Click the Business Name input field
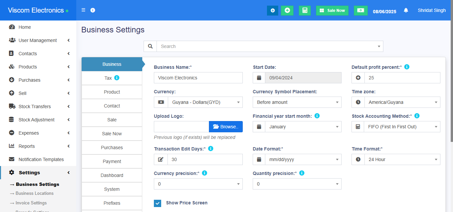The image size is (453, 212). (198, 78)
